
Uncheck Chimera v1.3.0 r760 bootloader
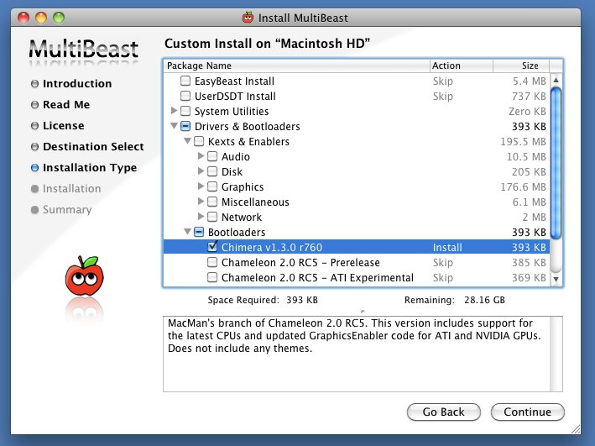212,248
